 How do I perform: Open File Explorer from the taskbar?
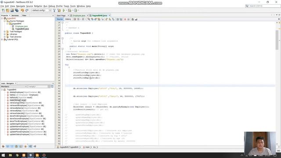[x=10, y=155]
